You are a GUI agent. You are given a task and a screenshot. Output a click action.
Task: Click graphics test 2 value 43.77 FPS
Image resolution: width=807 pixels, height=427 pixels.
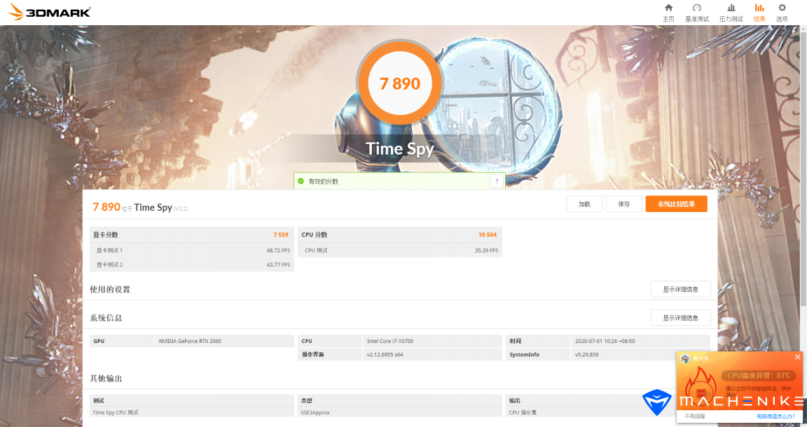(x=278, y=265)
